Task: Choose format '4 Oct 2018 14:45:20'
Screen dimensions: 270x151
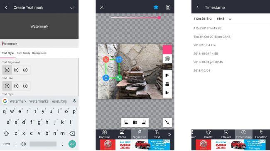Action: (207, 28)
